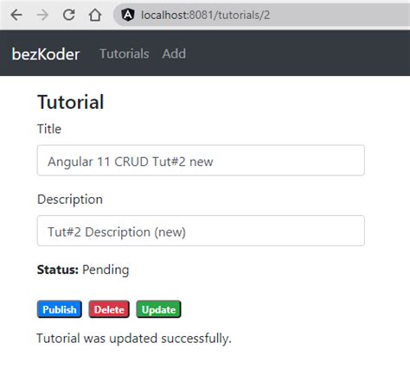Click the browser forward arrow
410x368 pixels.
pyautogui.click(x=42, y=15)
